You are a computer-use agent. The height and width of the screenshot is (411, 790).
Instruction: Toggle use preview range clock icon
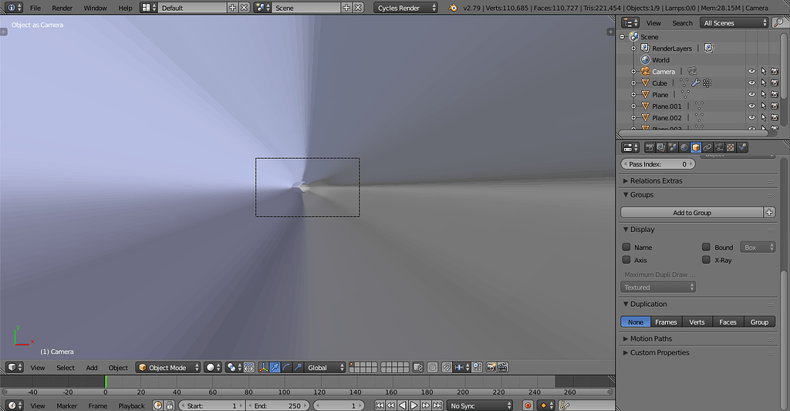(157, 406)
